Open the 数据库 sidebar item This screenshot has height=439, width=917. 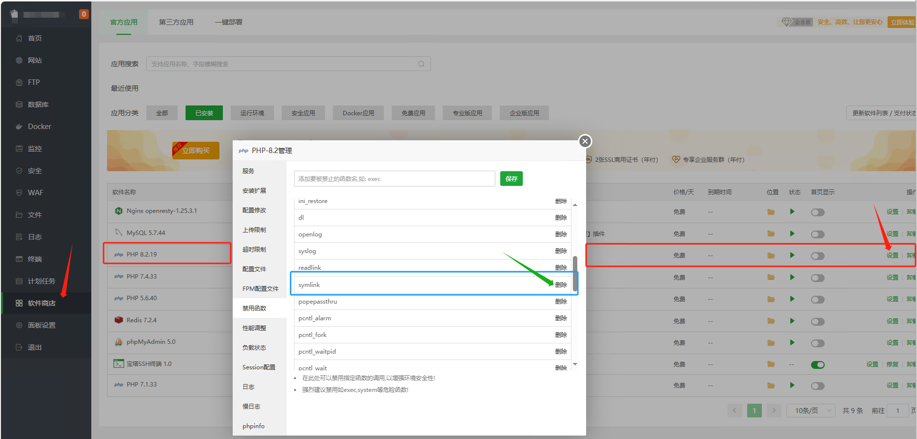click(x=38, y=104)
